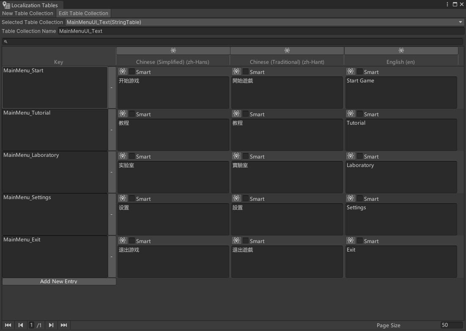Click the search magnifier icon
466x331 pixels.
coord(5,41)
